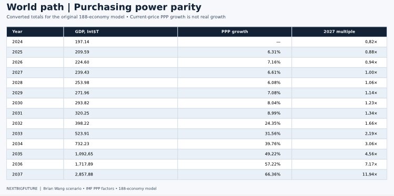394x196 pixels.
Task: Select the 3.06× multiple cell
Action: 339,144
